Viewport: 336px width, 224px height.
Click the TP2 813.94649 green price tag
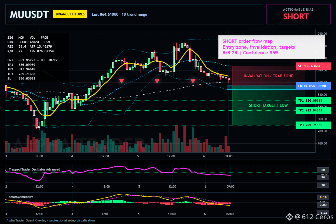click(313, 110)
